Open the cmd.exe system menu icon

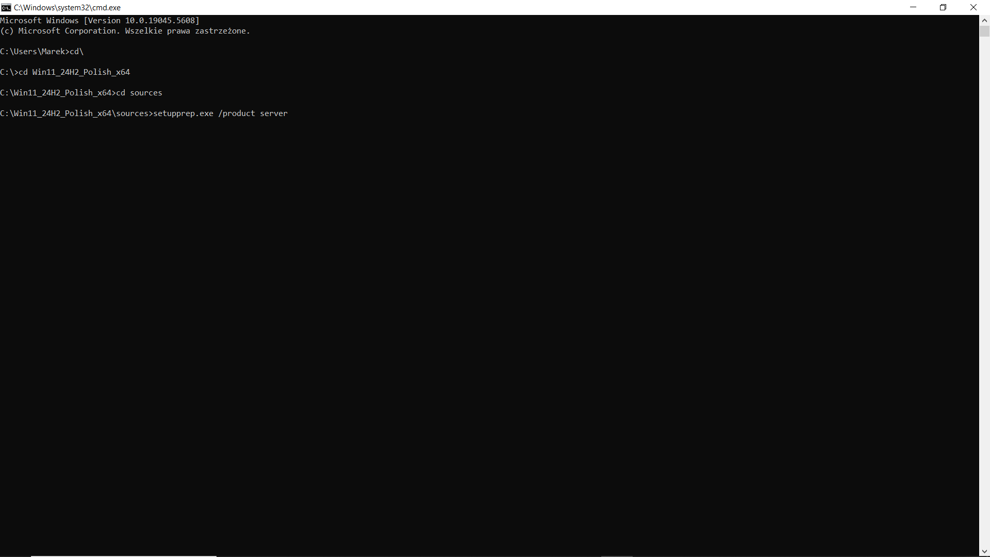pyautogui.click(x=6, y=7)
